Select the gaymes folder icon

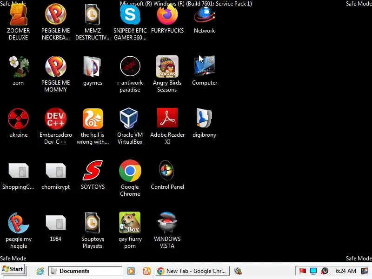coord(93,66)
